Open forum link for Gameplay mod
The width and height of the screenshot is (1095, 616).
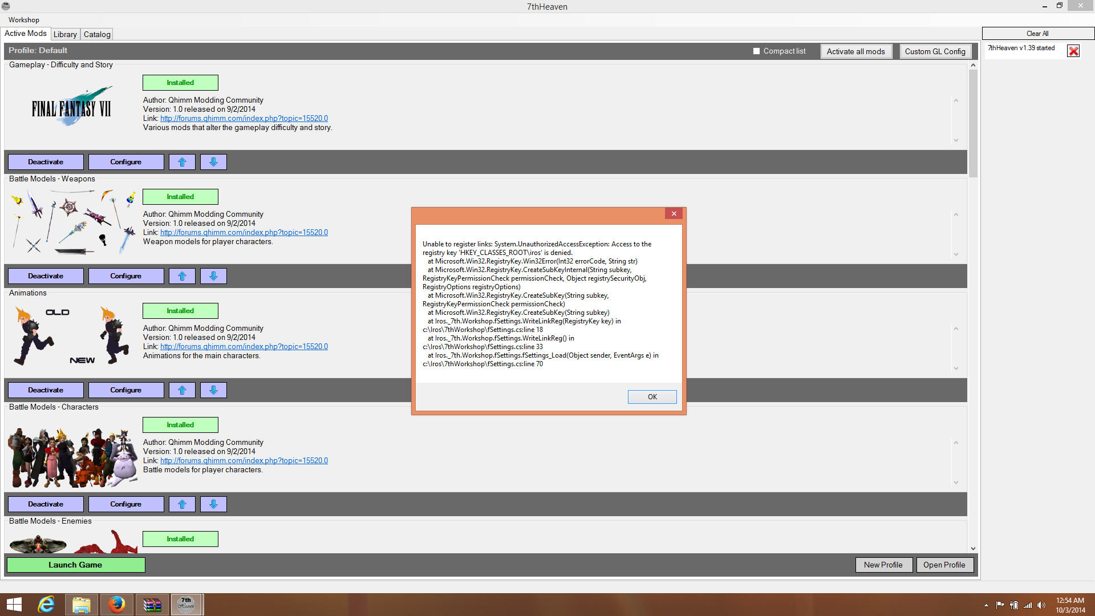(x=244, y=119)
